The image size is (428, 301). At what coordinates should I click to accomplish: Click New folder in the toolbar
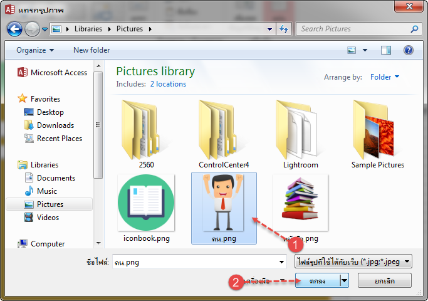[91, 50]
